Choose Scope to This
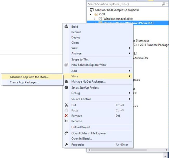 click(98, 59)
